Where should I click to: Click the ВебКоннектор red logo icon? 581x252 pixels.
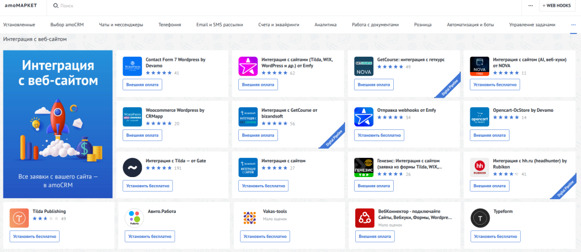click(365, 218)
